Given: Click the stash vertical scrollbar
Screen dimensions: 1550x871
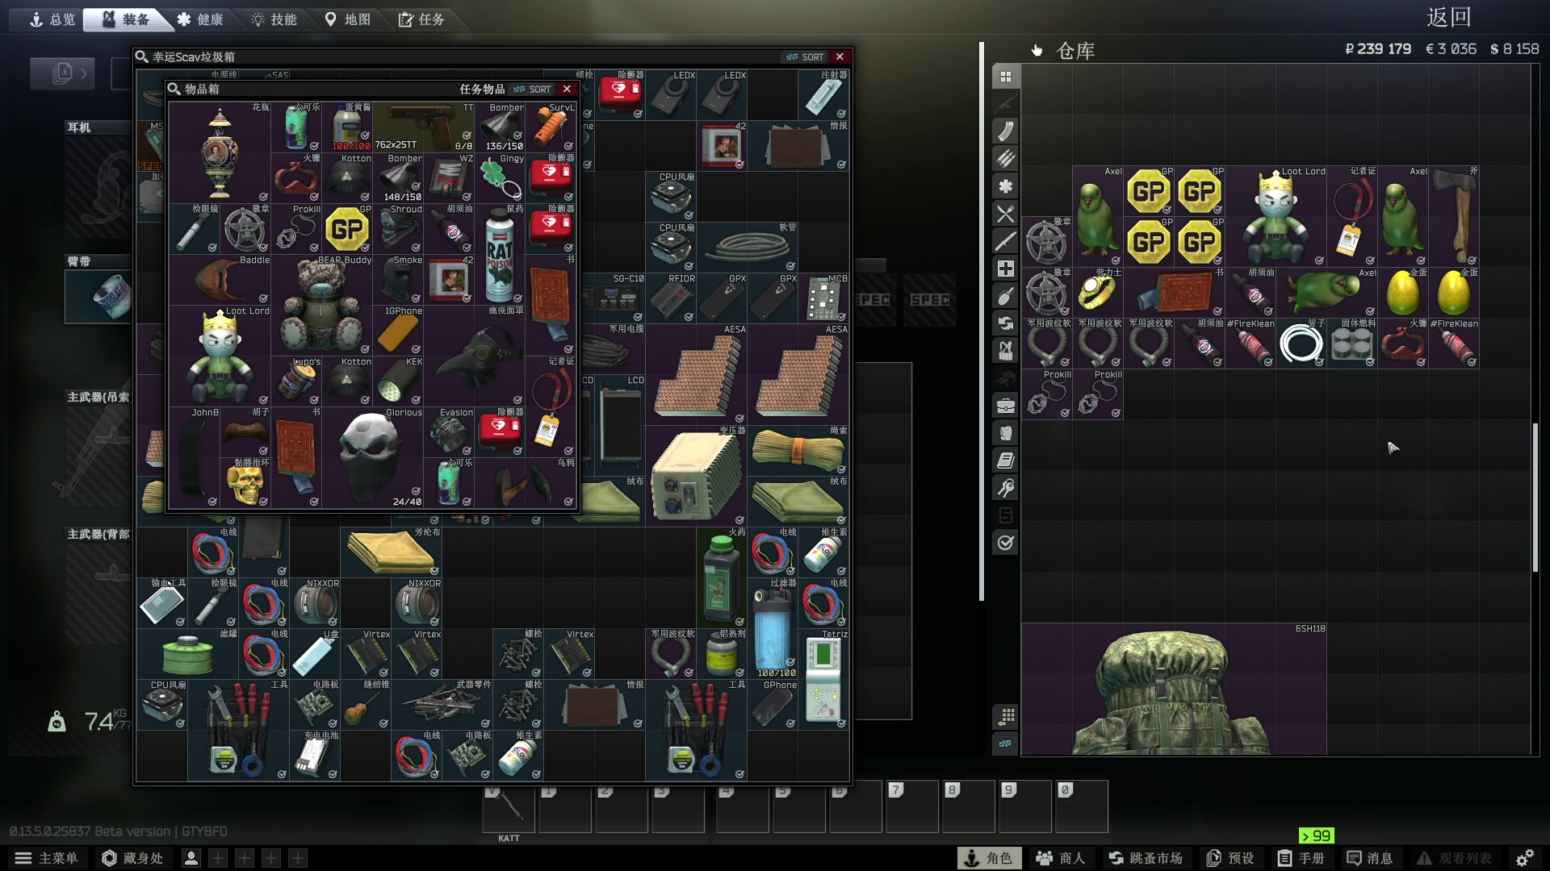Looking at the screenshot, I should (1535, 496).
